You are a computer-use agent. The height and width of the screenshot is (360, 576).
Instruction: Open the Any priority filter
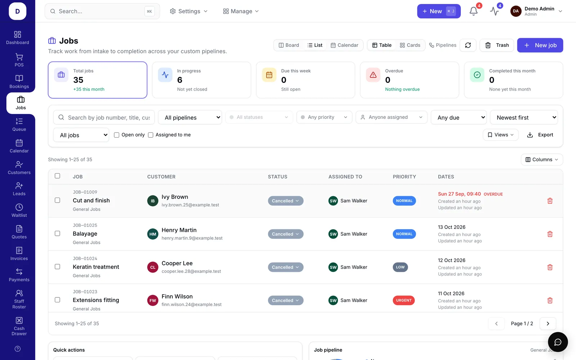pyautogui.click(x=324, y=117)
